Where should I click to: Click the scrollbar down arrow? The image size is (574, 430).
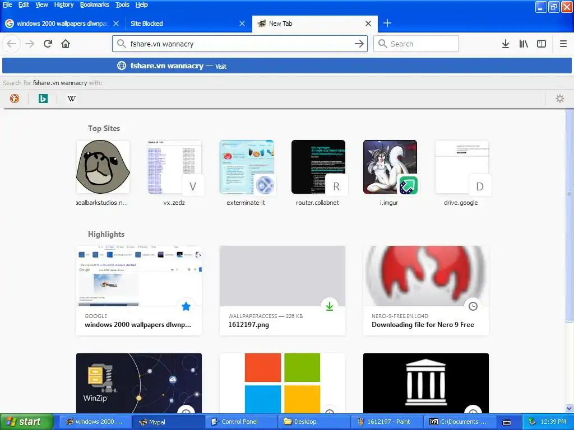click(570, 408)
